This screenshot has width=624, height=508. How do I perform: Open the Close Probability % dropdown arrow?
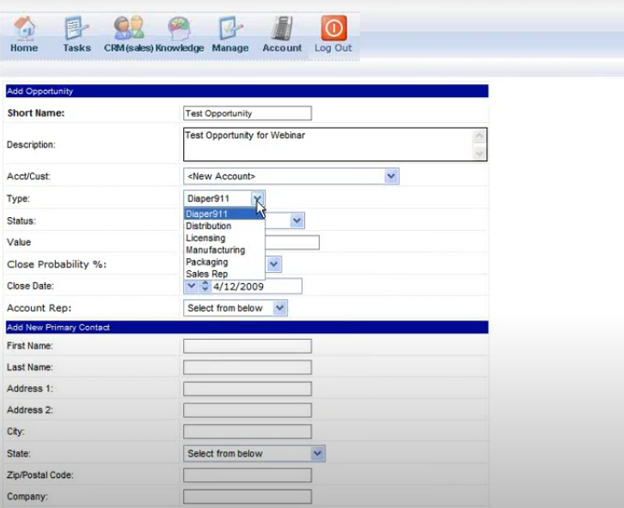274,264
